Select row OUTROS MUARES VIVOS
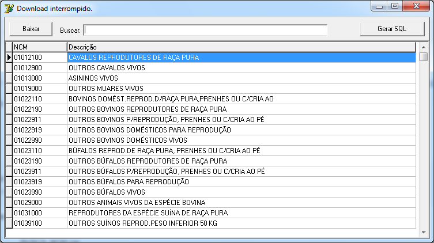 (241, 89)
